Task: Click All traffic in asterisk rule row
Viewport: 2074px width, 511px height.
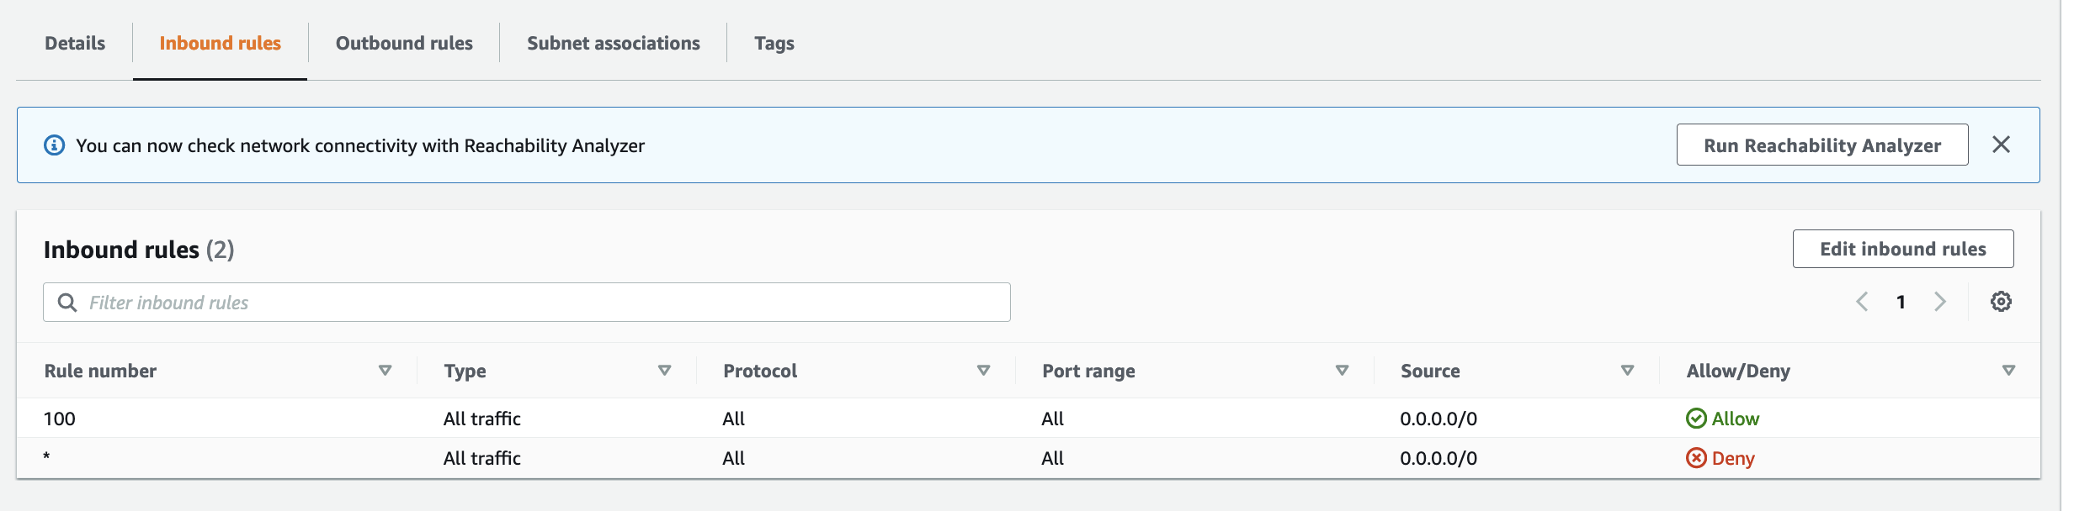Action: [482, 458]
